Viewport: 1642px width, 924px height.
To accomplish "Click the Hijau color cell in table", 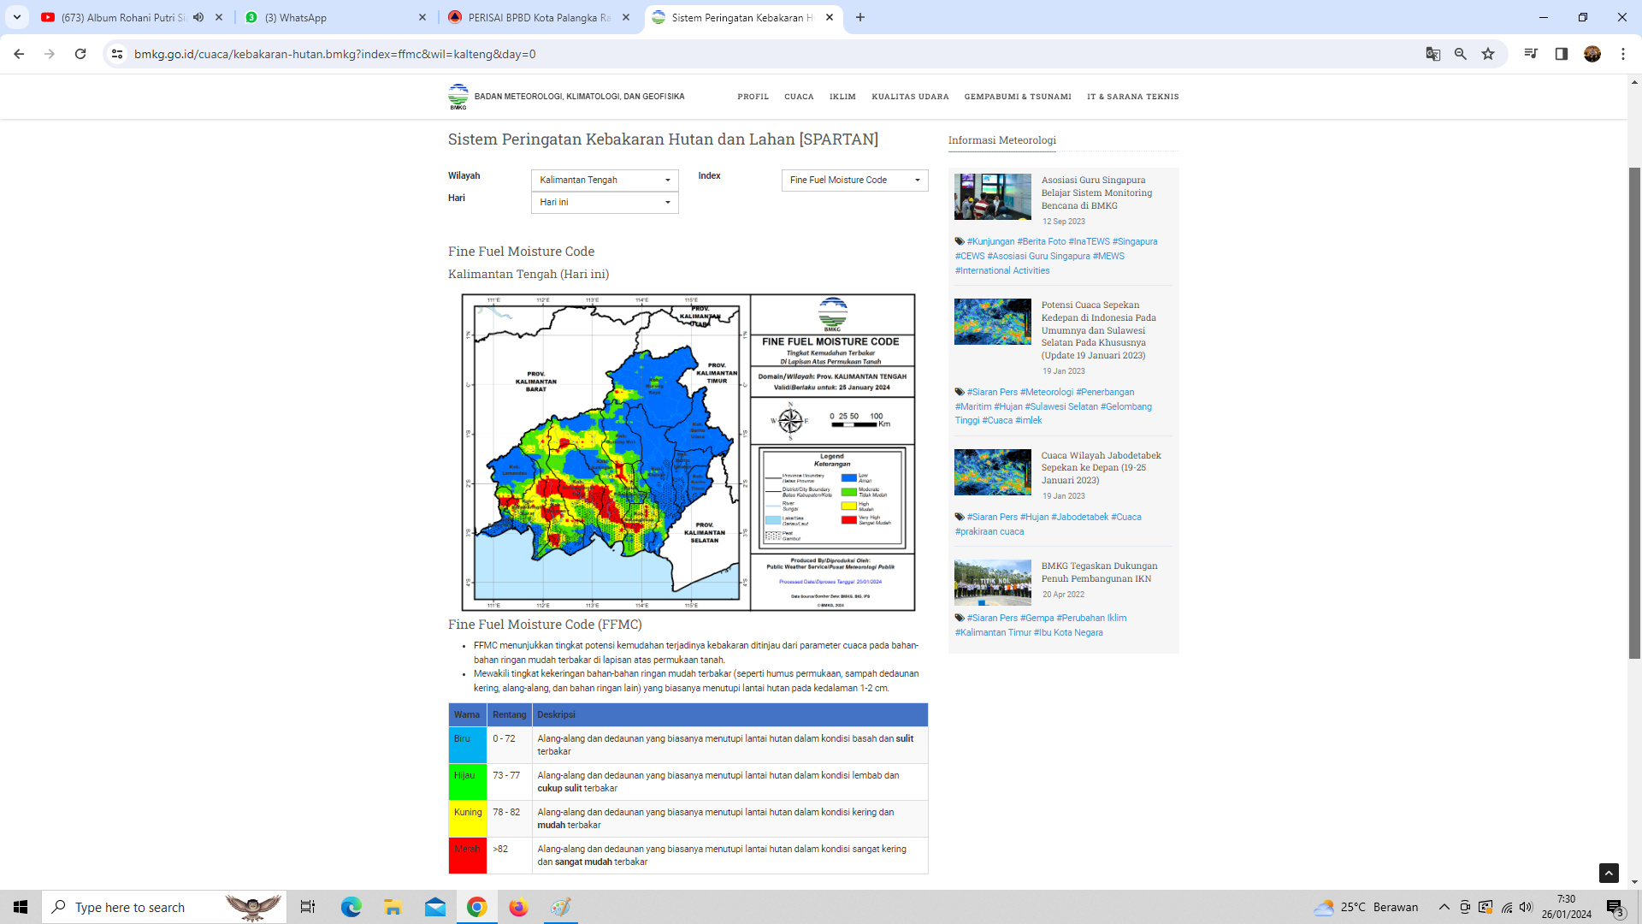I will click(x=468, y=782).
